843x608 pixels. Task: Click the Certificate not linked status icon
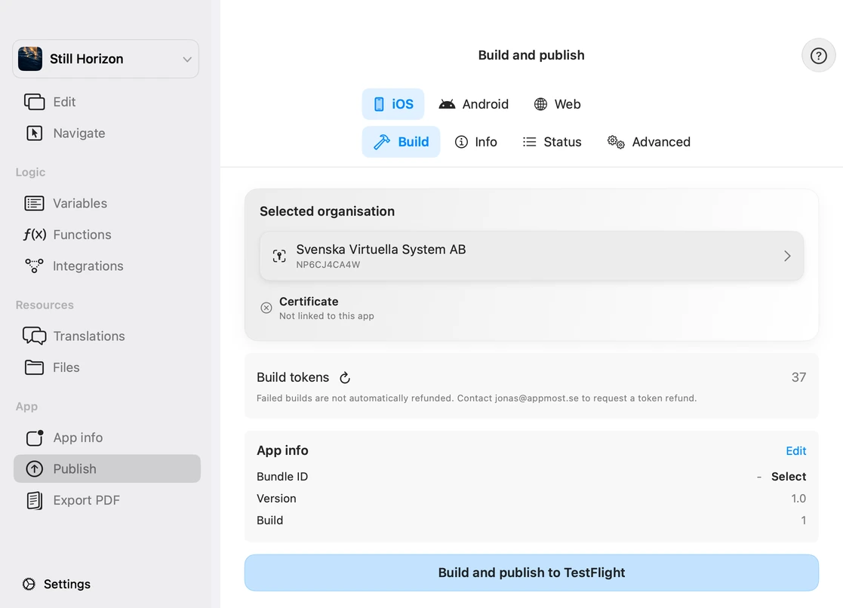click(x=266, y=308)
